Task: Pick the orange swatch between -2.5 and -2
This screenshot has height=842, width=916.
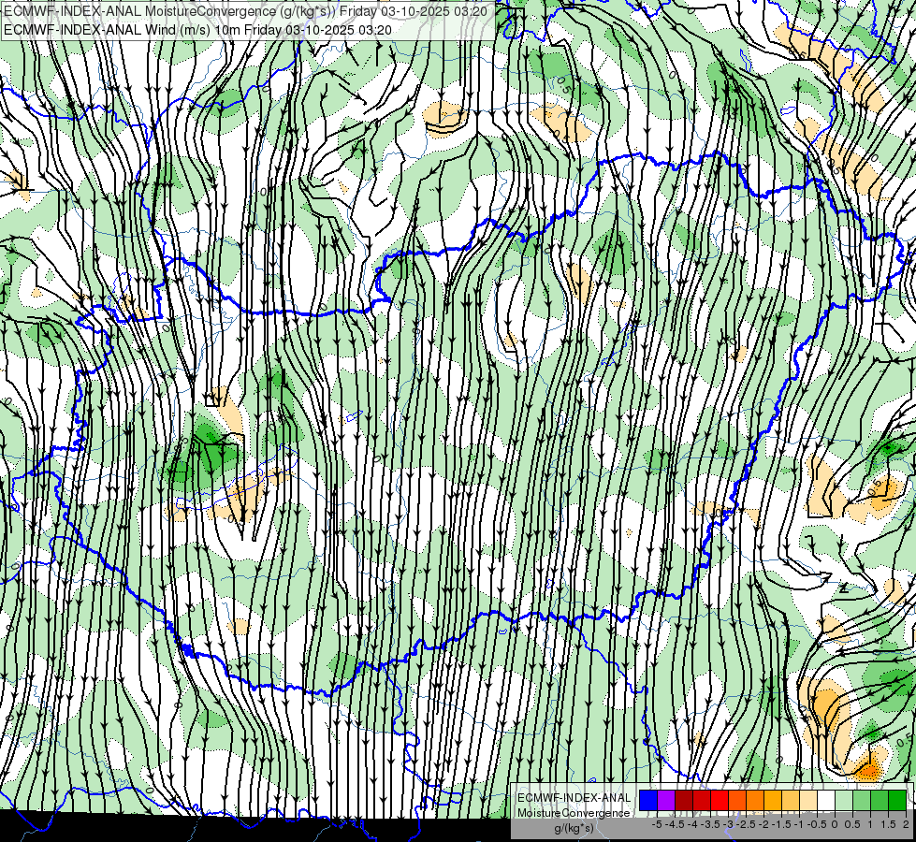Action: (755, 800)
